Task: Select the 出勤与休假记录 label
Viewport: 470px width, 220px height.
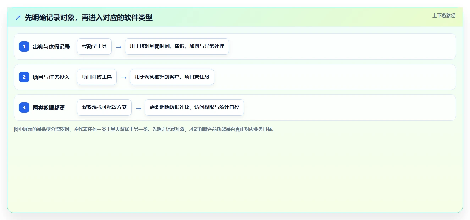Action: click(51, 46)
